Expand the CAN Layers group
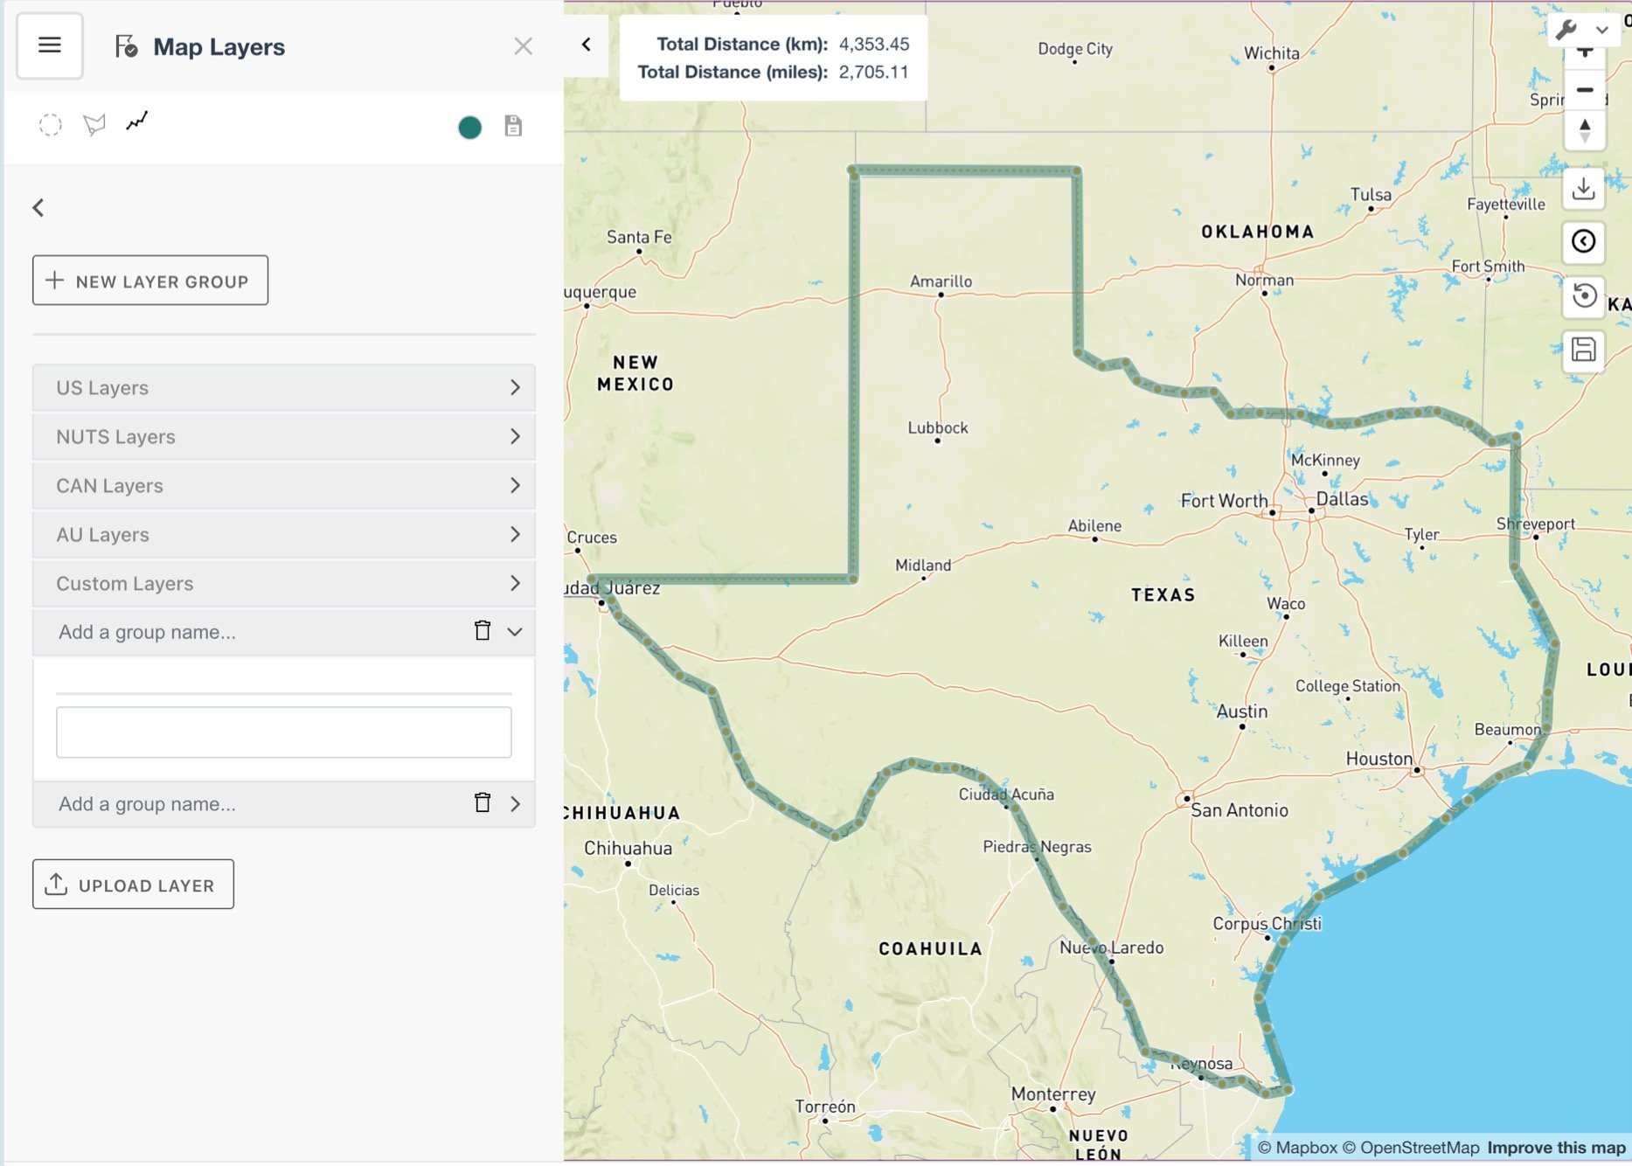 [283, 485]
